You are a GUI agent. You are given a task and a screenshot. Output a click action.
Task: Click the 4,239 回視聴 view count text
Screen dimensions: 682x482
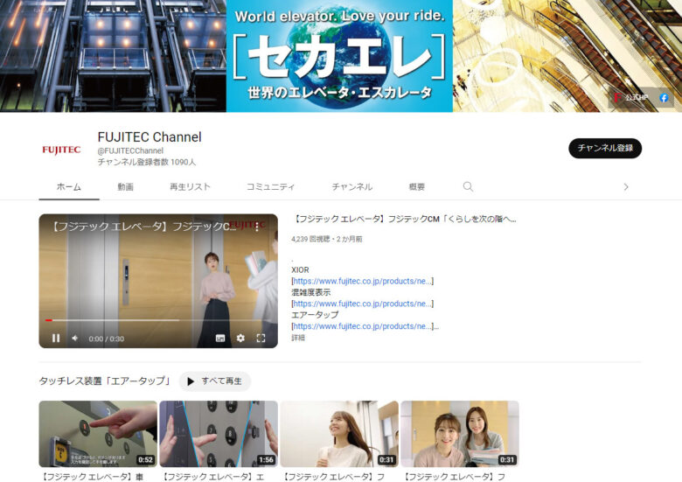pos(310,239)
